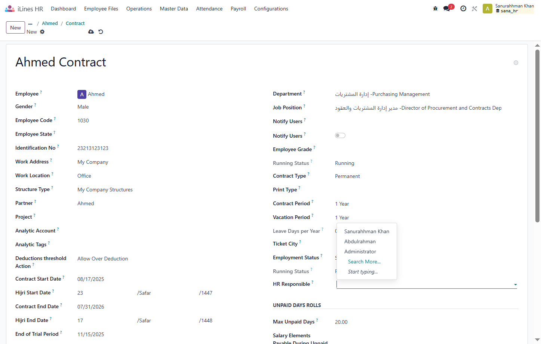The image size is (541, 344).
Task: Click the New button
Action: 16,28
